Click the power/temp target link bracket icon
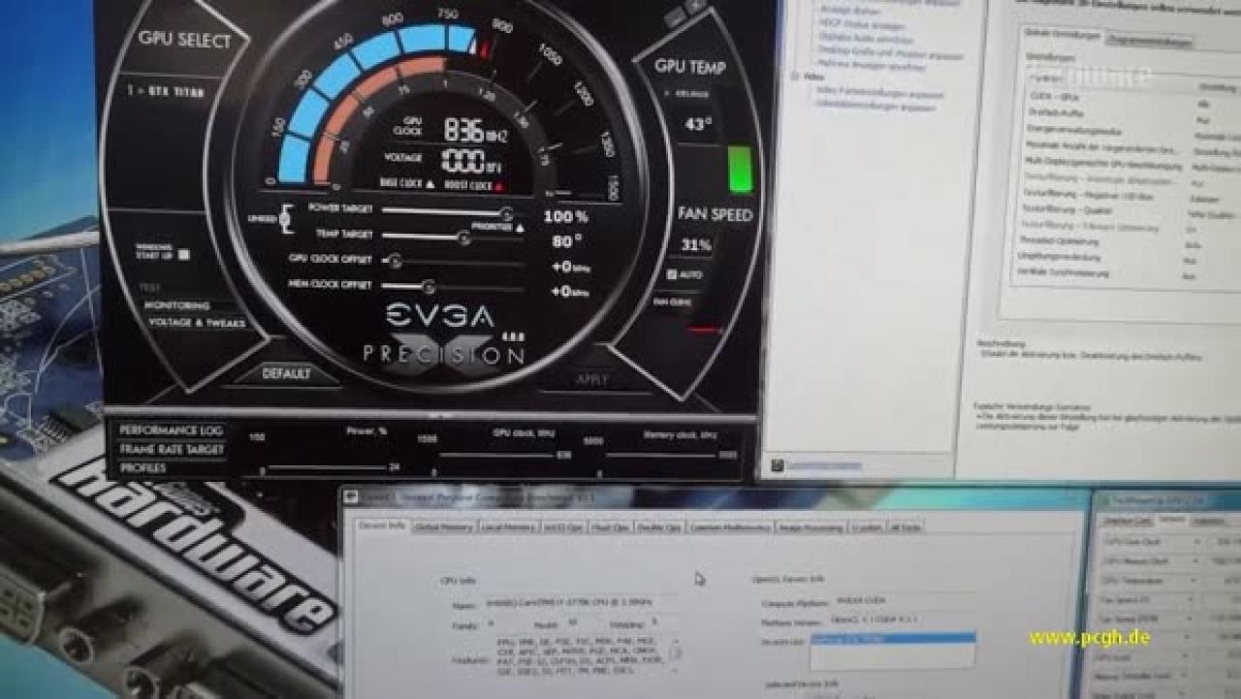 pyautogui.click(x=285, y=220)
